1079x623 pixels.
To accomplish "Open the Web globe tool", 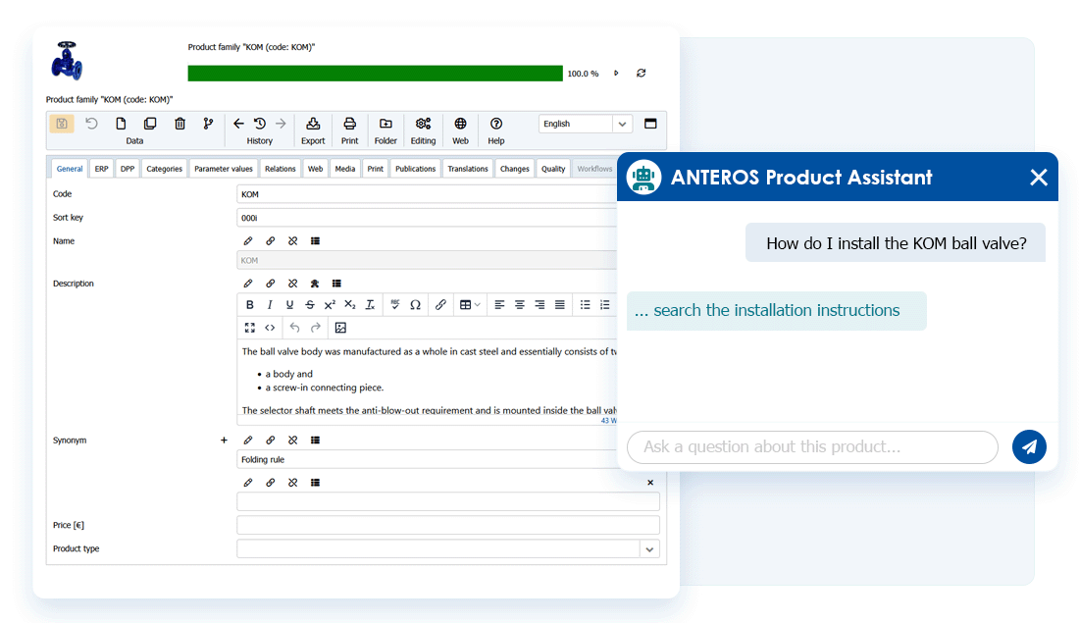I will click(460, 130).
